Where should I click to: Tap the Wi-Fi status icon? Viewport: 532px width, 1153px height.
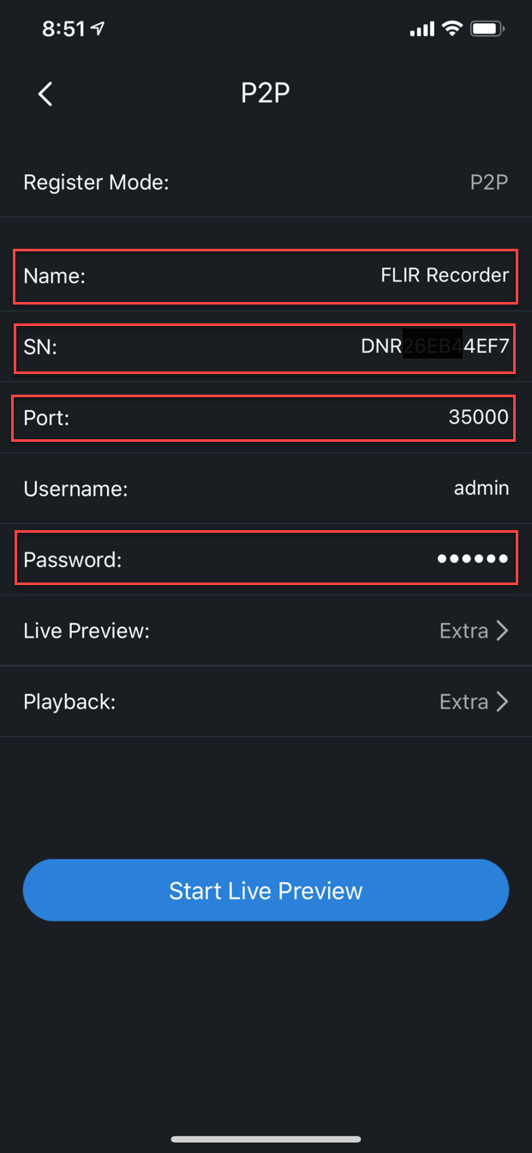451,29
